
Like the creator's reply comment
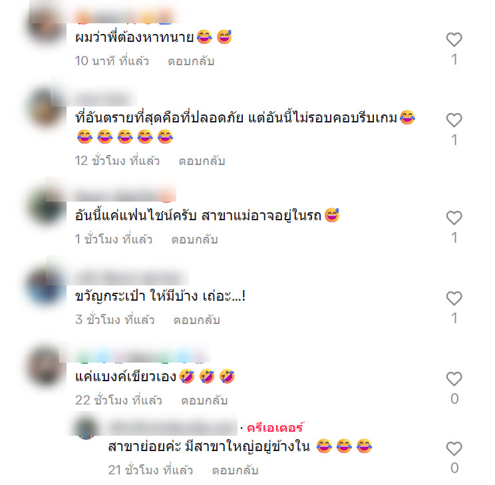click(x=454, y=448)
